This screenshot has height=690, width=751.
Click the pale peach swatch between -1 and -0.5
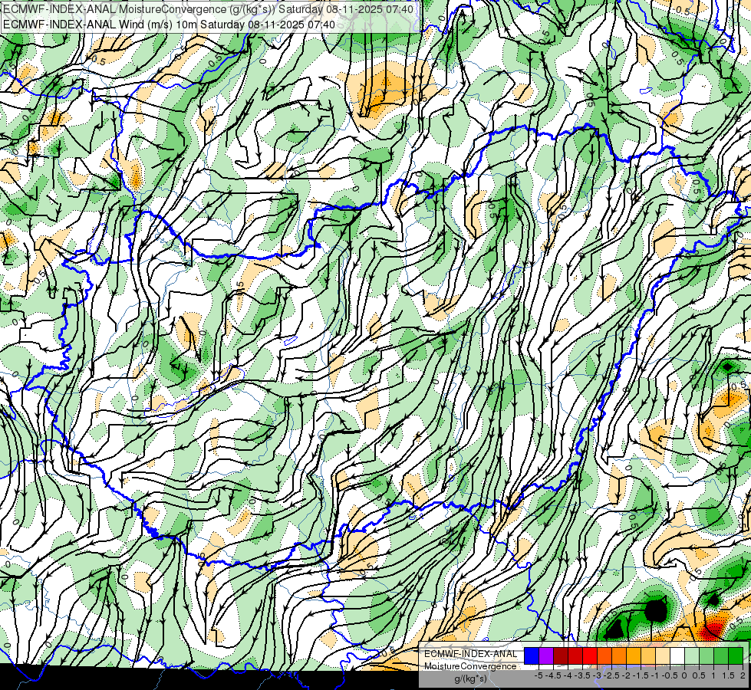(x=663, y=656)
